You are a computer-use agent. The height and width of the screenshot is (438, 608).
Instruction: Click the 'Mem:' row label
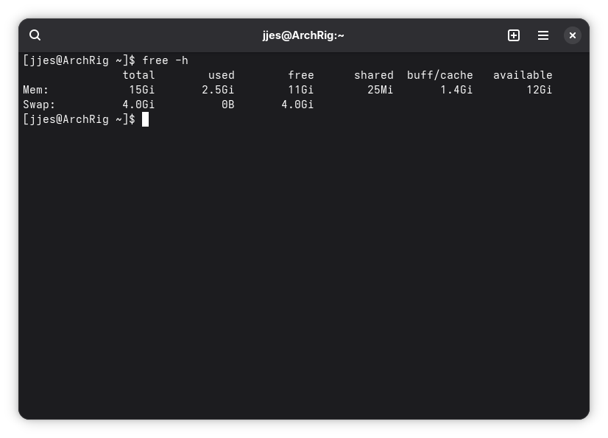pos(35,90)
